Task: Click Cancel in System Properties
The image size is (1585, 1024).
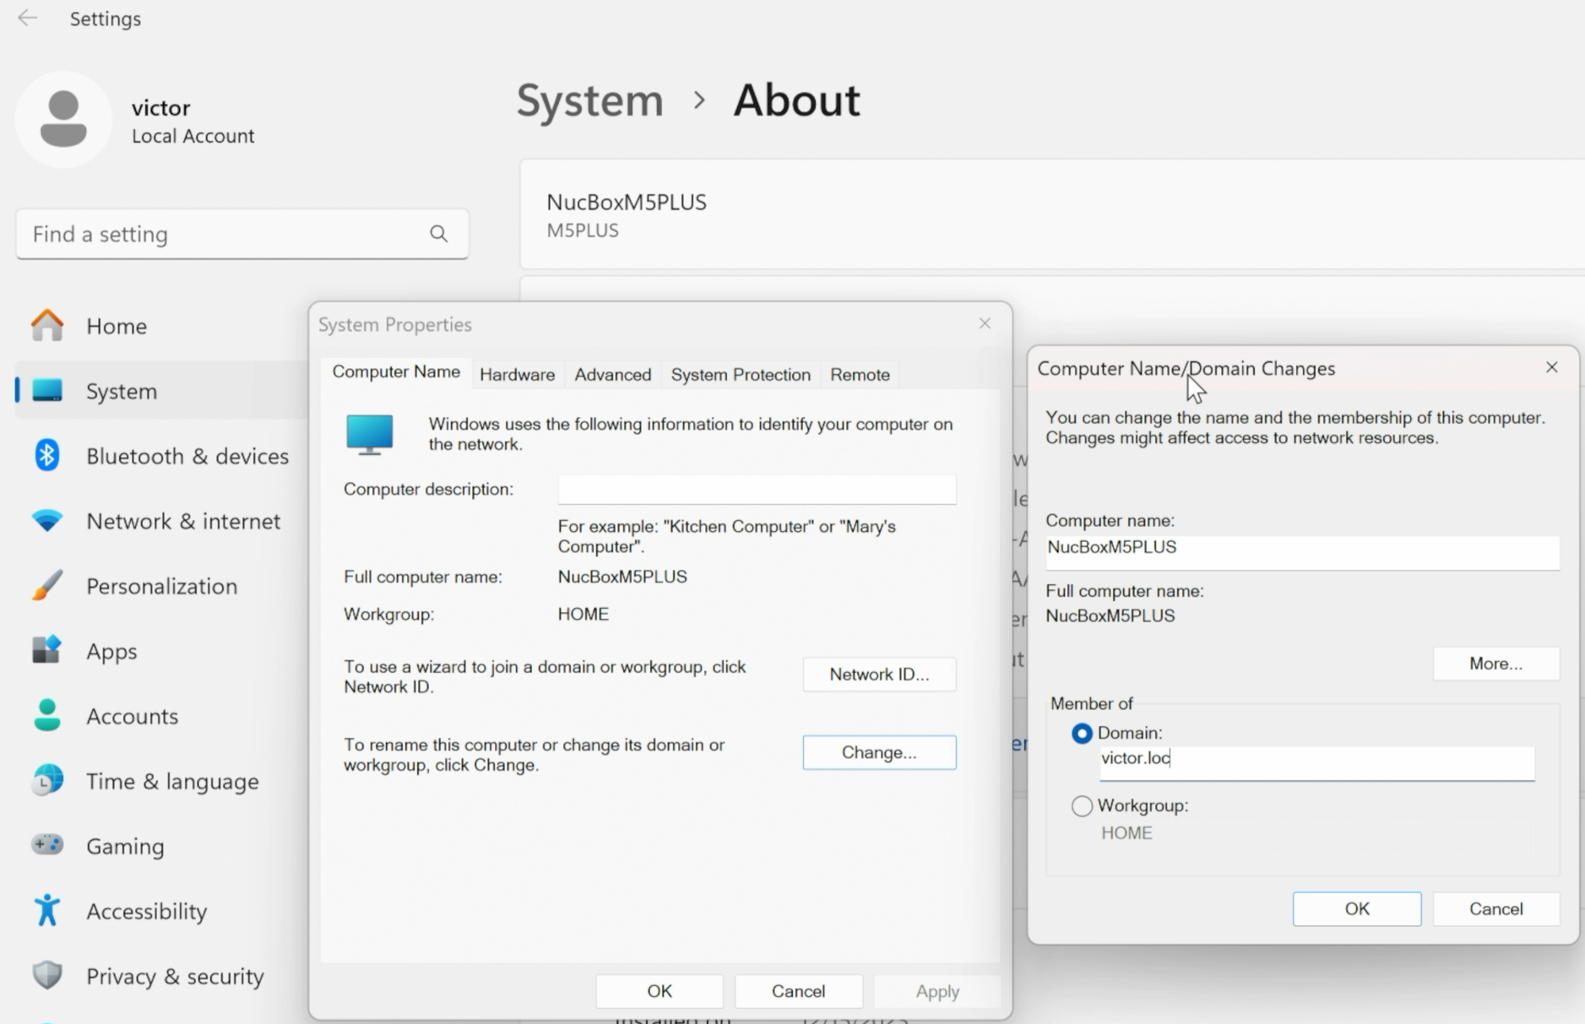Action: [798, 991]
